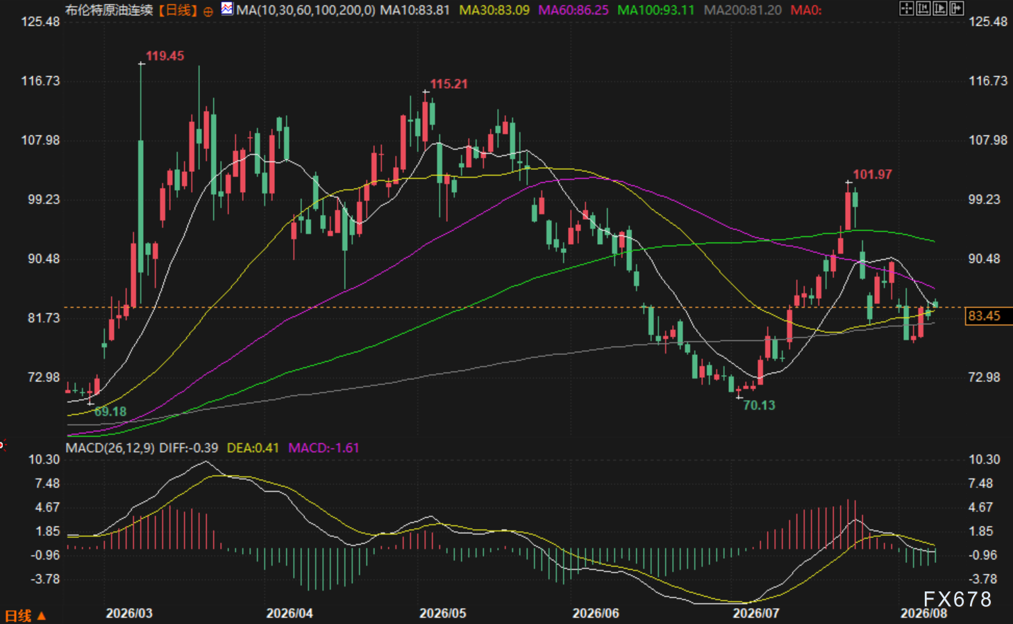Click the 90.48 label on right price axis
Viewport: 1013px width, 624px height.
(985, 259)
